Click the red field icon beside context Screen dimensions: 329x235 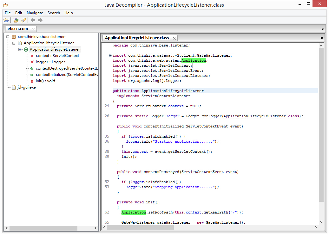click(x=32, y=56)
